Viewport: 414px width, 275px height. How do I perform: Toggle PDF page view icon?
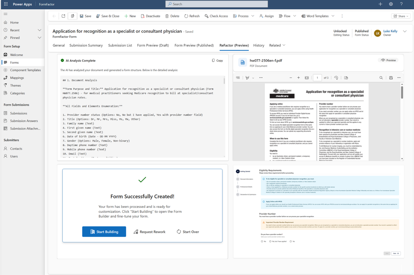[346, 78]
